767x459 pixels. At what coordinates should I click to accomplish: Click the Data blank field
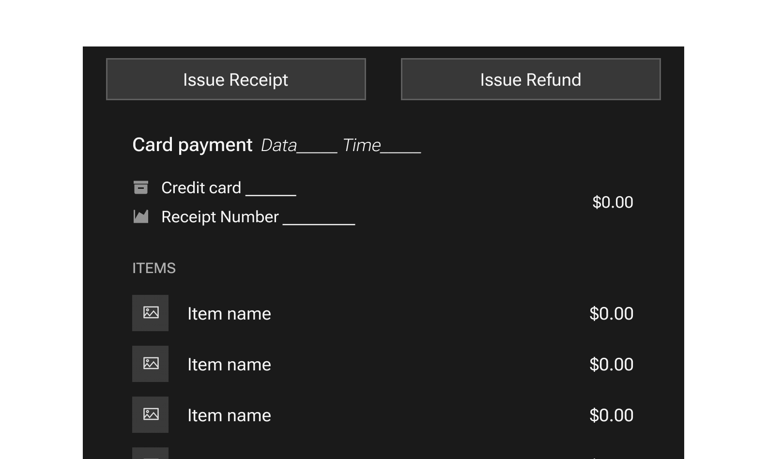point(299,145)
